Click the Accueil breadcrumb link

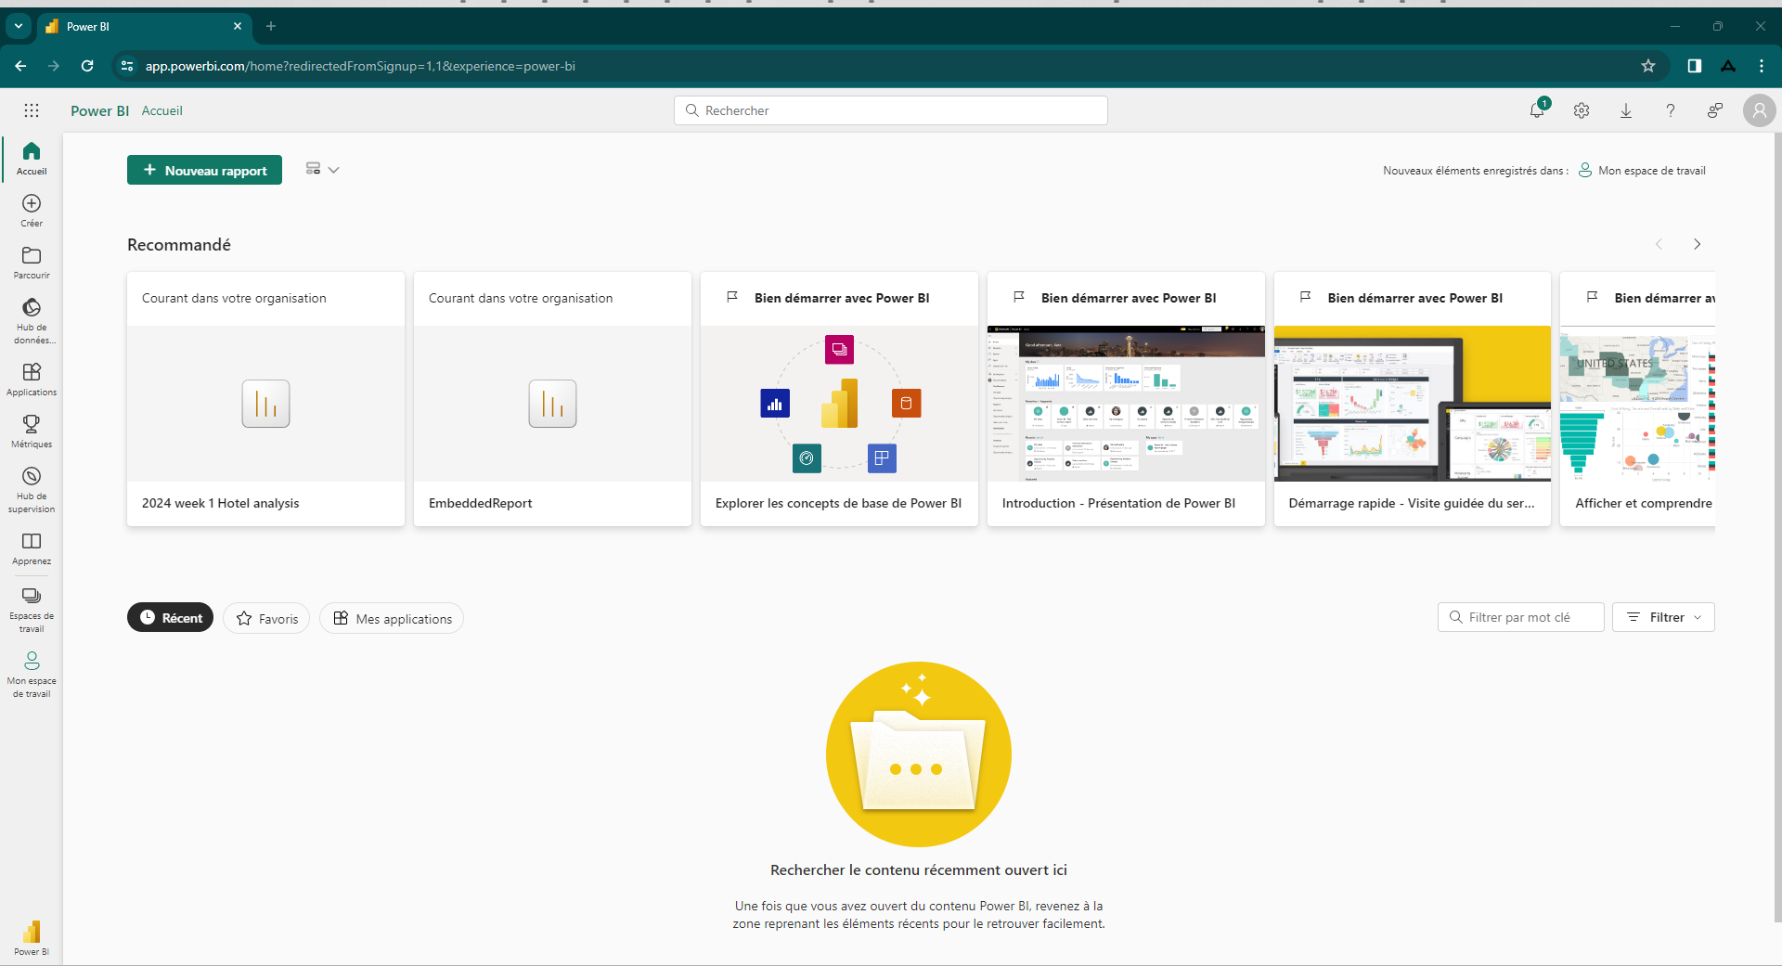(161, 110)
